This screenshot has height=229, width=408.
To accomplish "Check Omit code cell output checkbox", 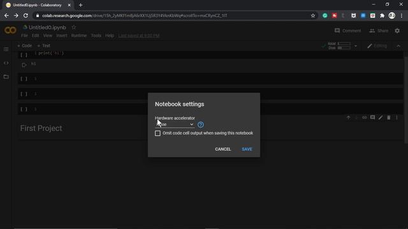I will pyautogui.click(x=157, y=133).
